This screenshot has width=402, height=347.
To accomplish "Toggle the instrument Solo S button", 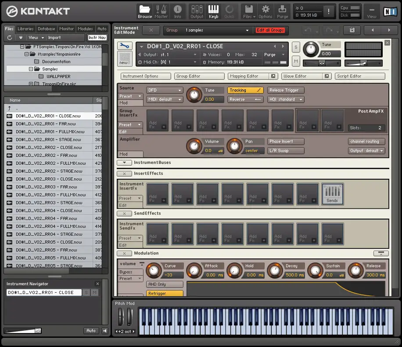I will (x=296, y=47).
